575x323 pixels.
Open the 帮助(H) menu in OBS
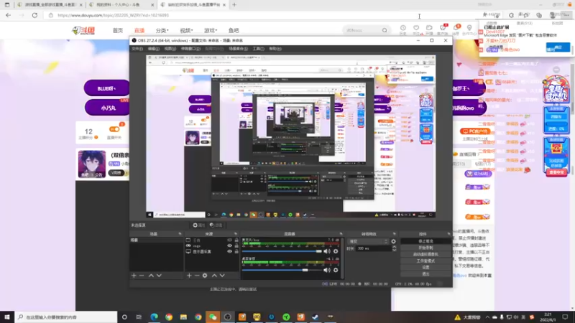[275, 49]
